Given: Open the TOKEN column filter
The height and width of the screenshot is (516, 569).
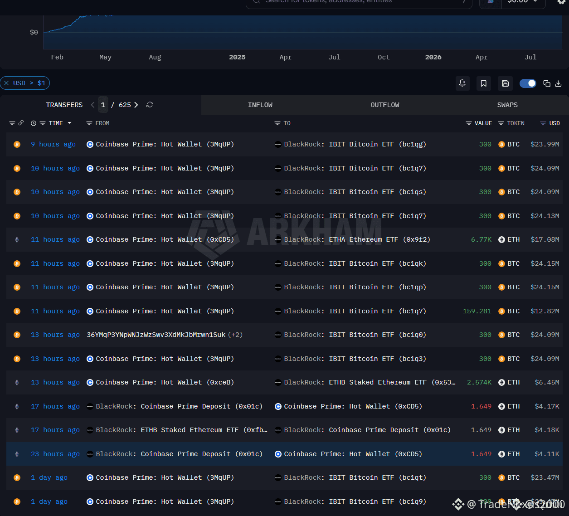Looking at the screenshot, I should pos(501,123).
